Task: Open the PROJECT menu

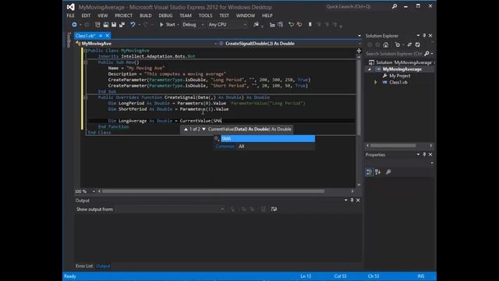Action: 123,16
